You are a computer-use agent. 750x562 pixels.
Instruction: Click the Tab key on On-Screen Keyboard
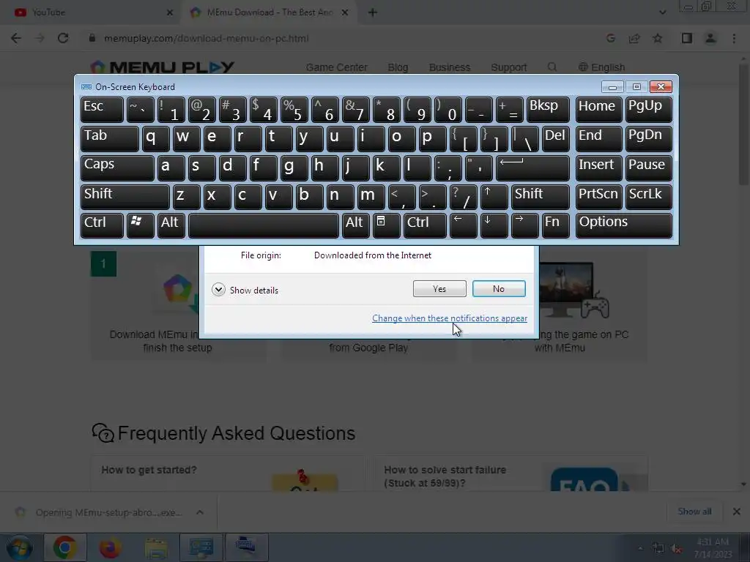[110, 138]
